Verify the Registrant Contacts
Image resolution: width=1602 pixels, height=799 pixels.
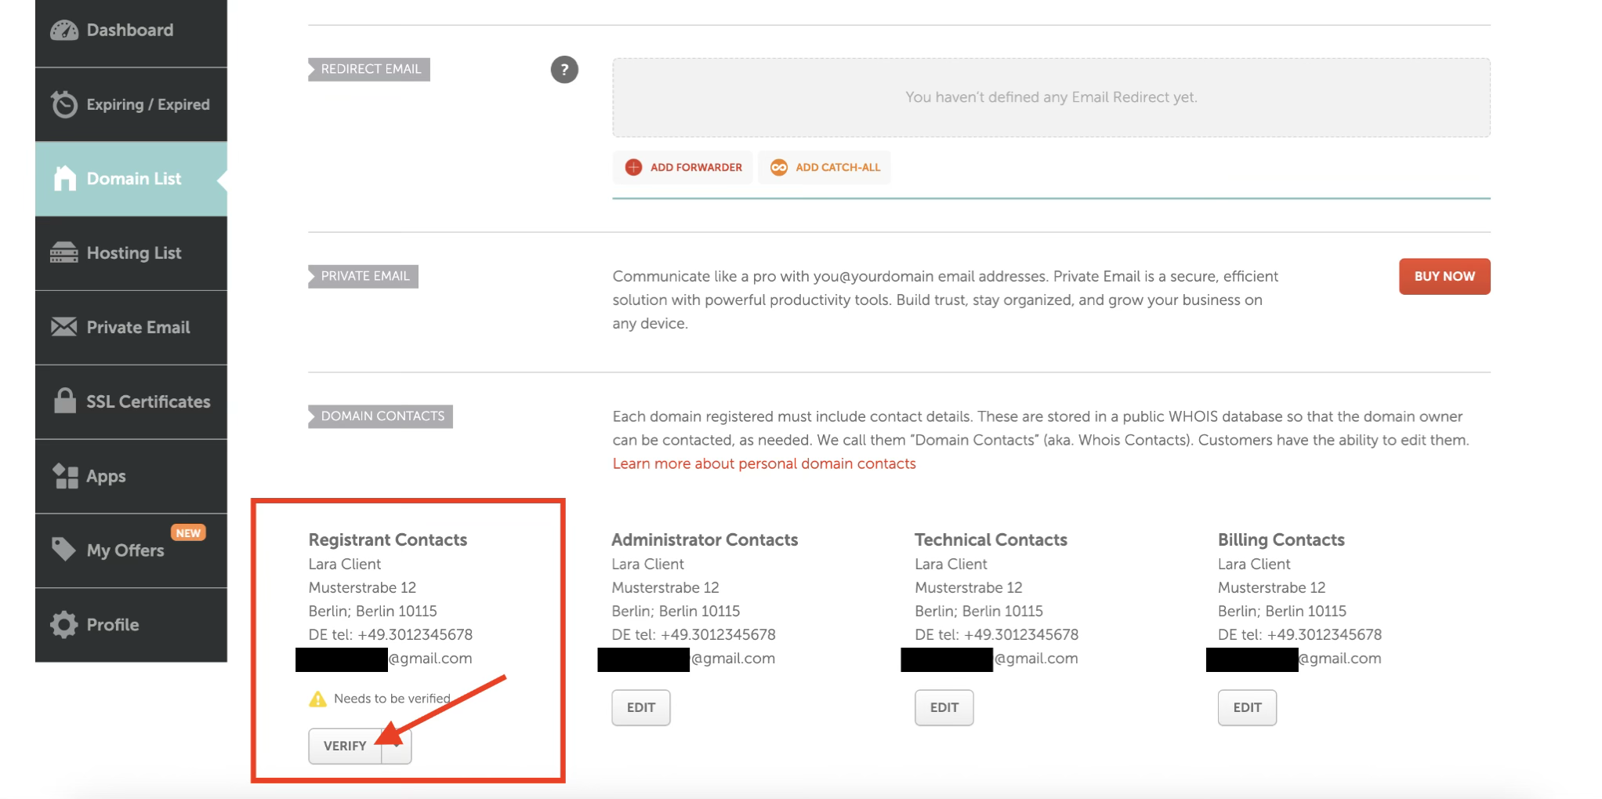(345, 746)
